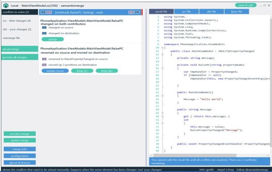
Task: Click the 'RaisePropertyChanged("Message");' code line
Action: [x=216, y=130]
